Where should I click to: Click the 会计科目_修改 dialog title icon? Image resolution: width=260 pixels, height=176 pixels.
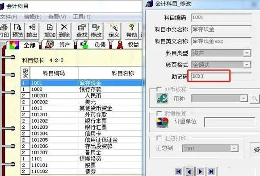pos(149,4)
